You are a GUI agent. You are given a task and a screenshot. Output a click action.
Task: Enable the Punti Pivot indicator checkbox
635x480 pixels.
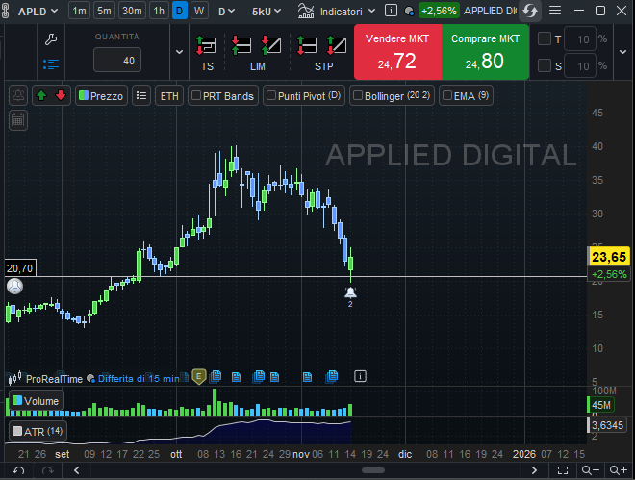pyautogui.click(x=271, y=96)
